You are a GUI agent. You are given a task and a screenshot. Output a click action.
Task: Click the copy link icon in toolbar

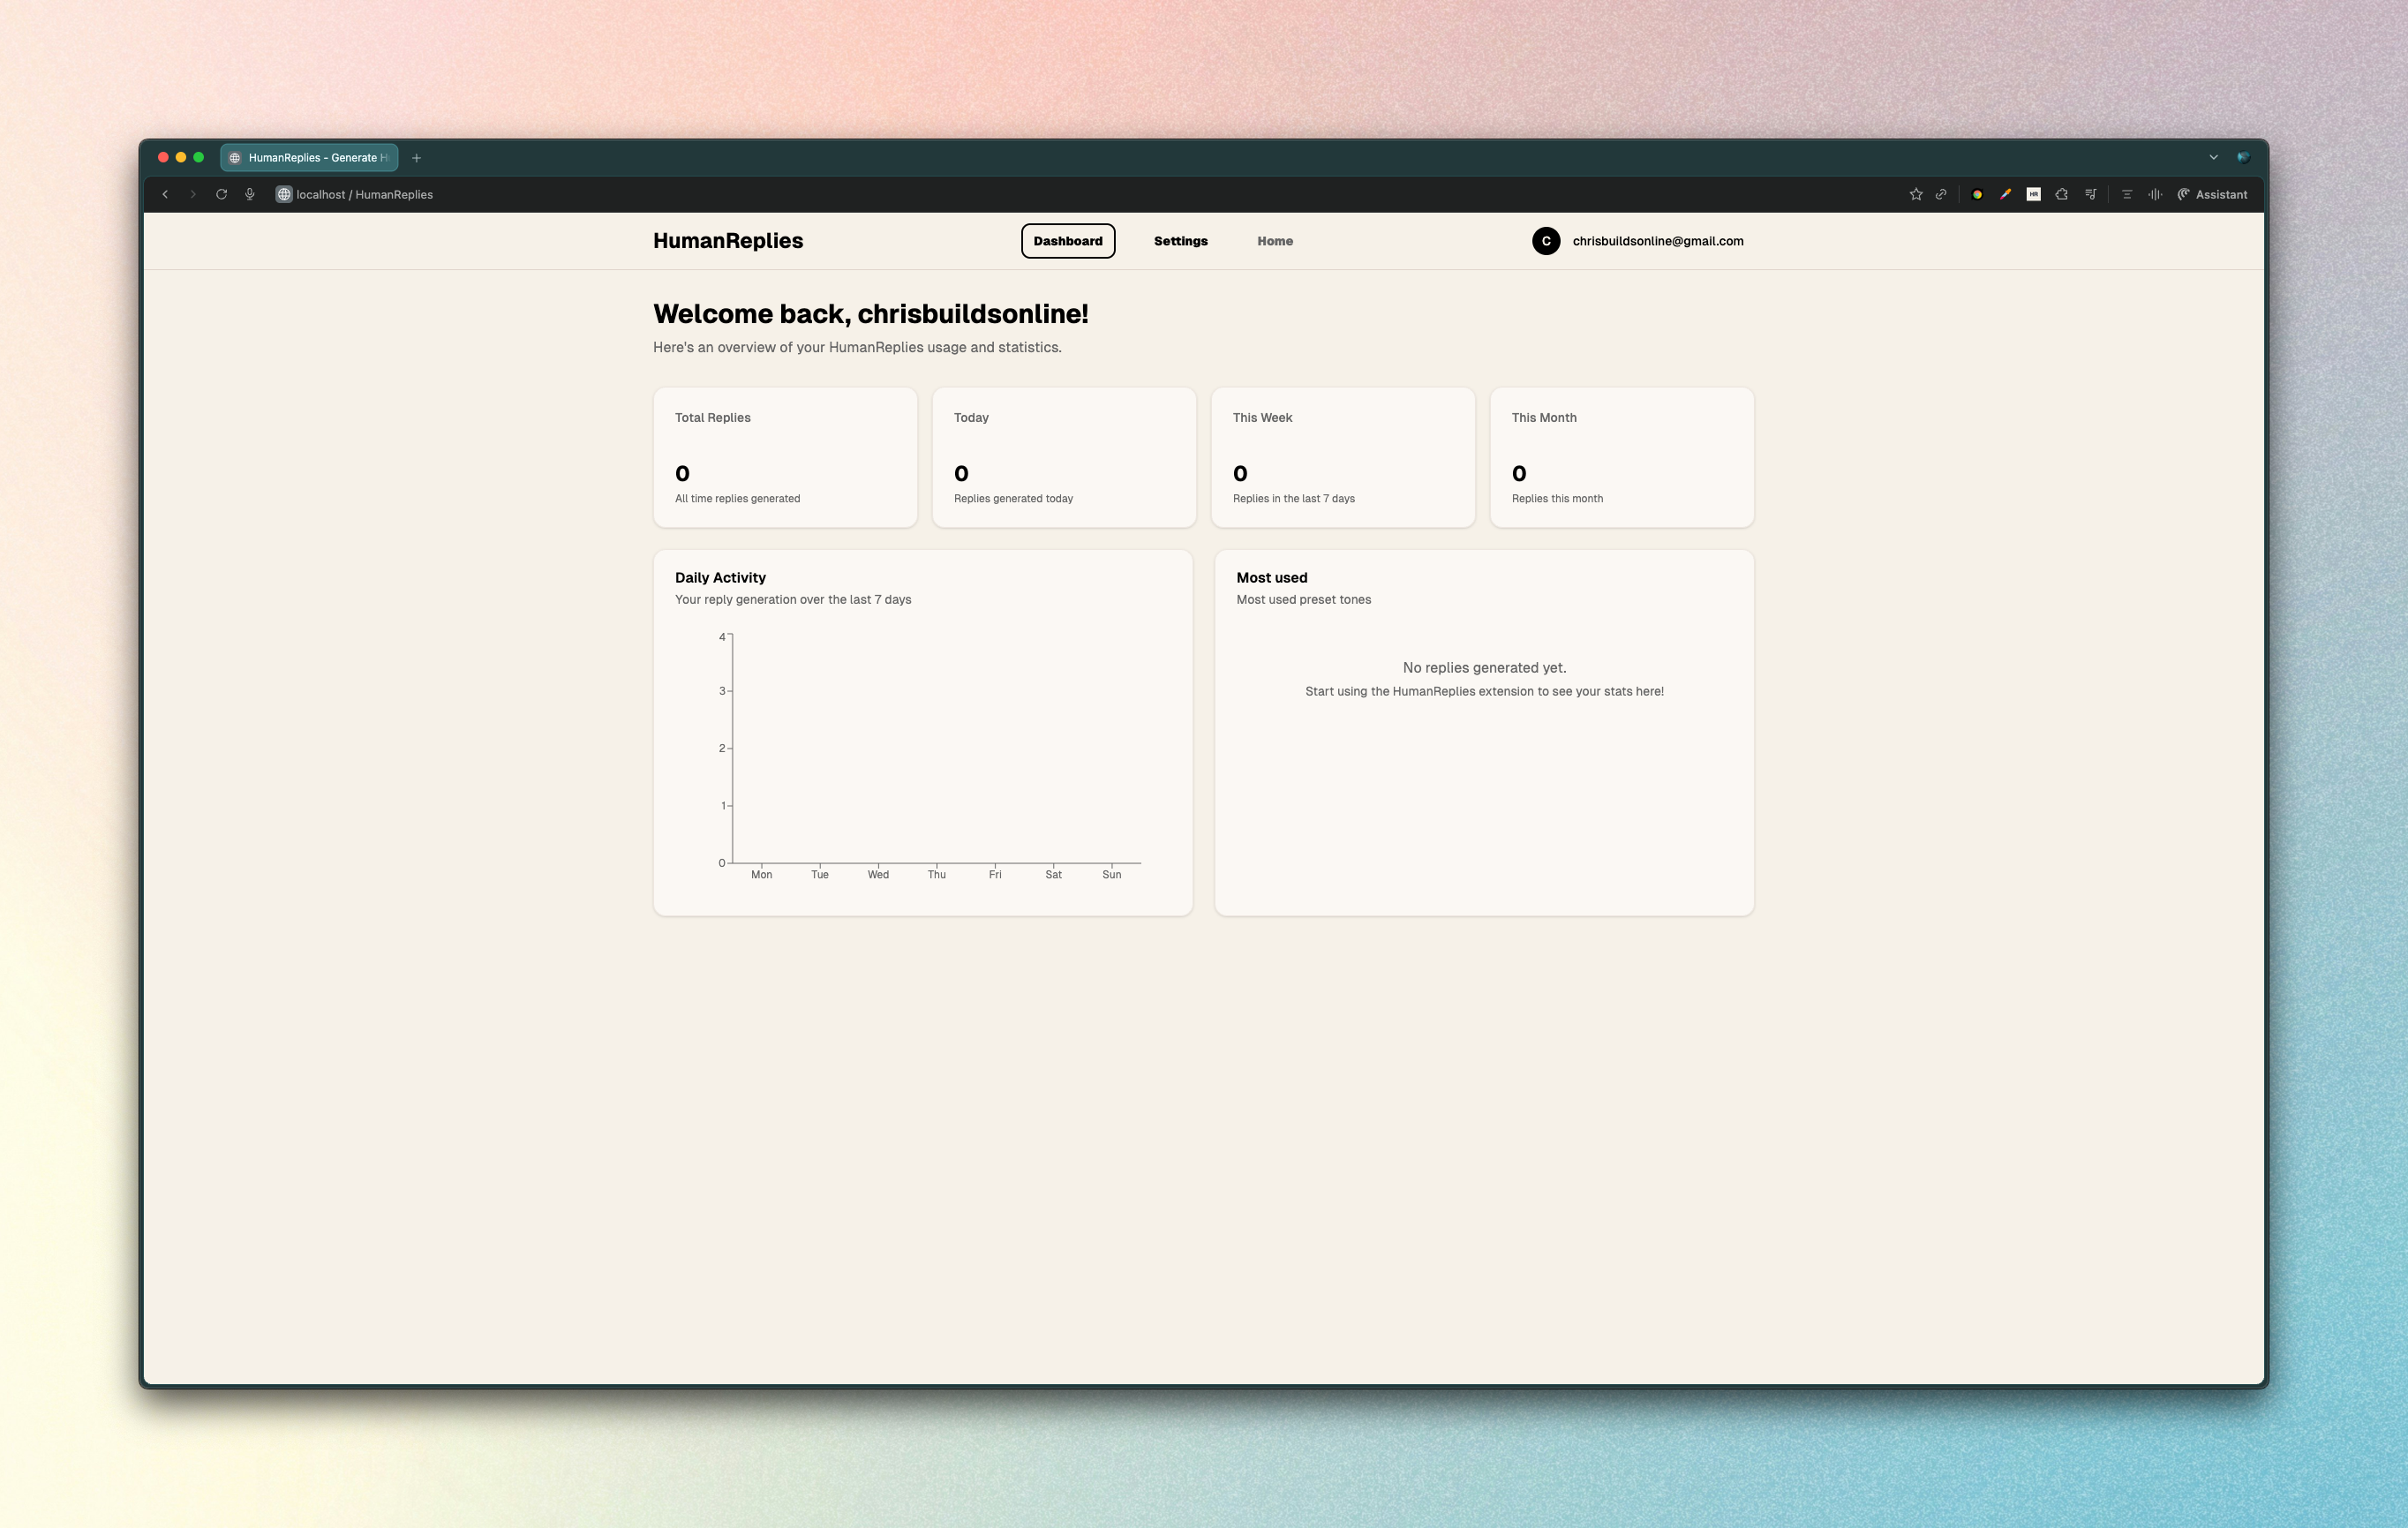tap(1941, 195)
